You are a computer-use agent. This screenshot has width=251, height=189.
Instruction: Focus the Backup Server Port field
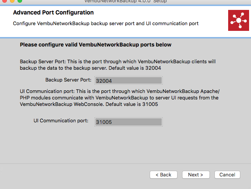[128, 80]
